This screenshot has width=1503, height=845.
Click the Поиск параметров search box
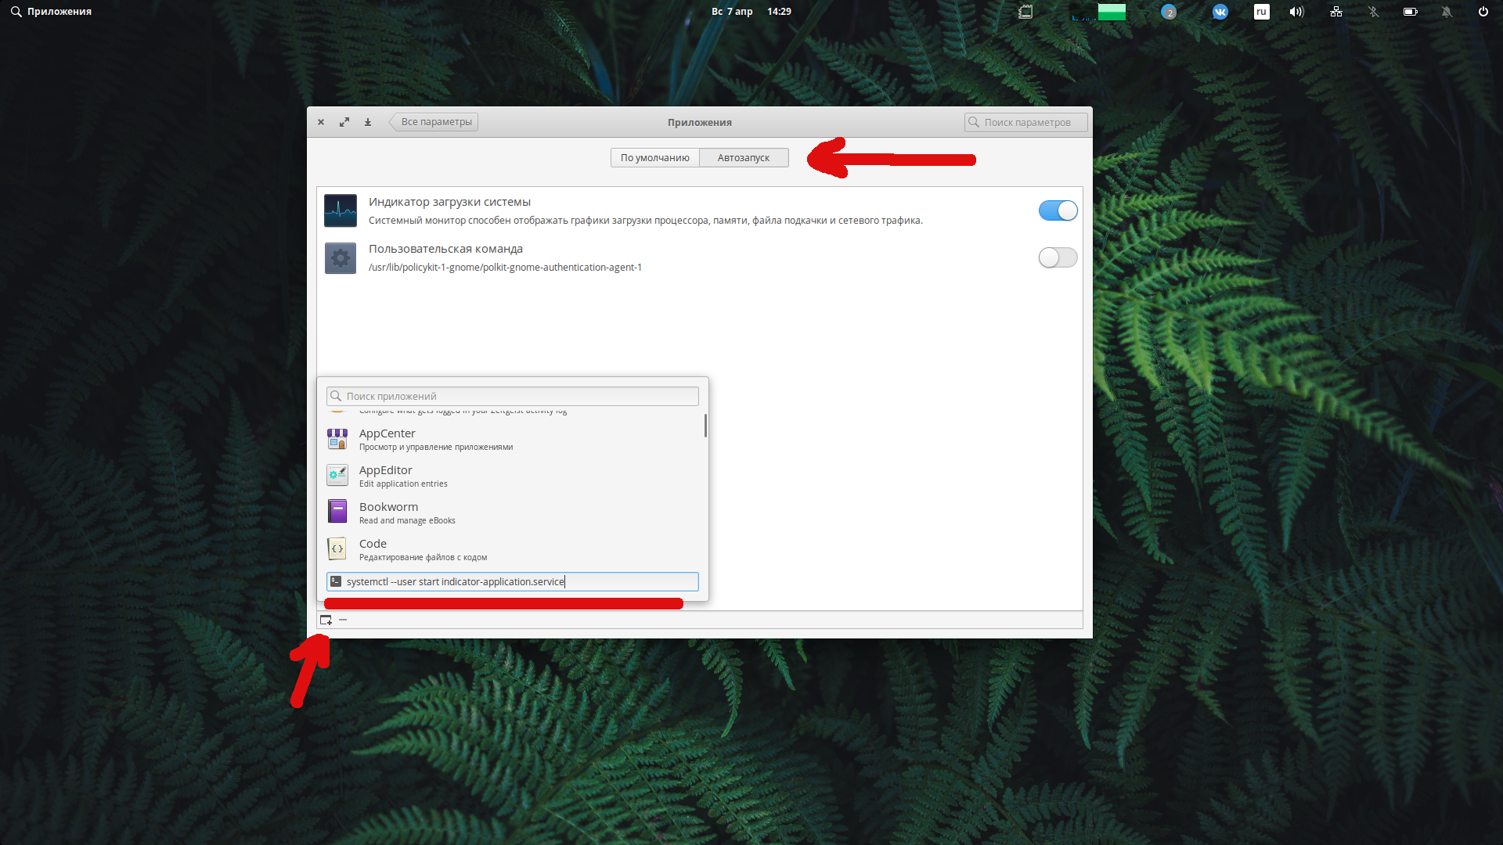pos(1025,122)
